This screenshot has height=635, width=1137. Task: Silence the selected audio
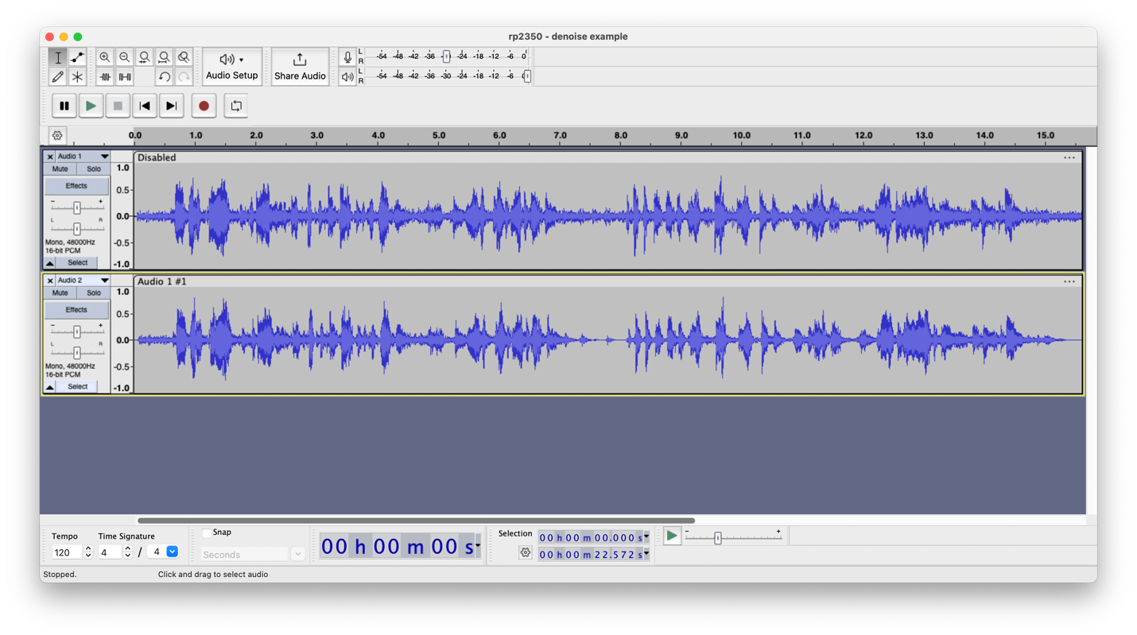[x=125, y=76]
